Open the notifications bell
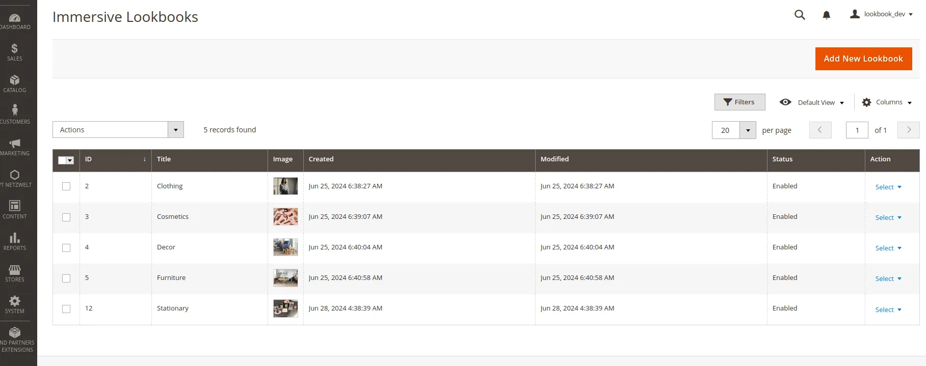926x366 pixels. (x=826, y=15)
